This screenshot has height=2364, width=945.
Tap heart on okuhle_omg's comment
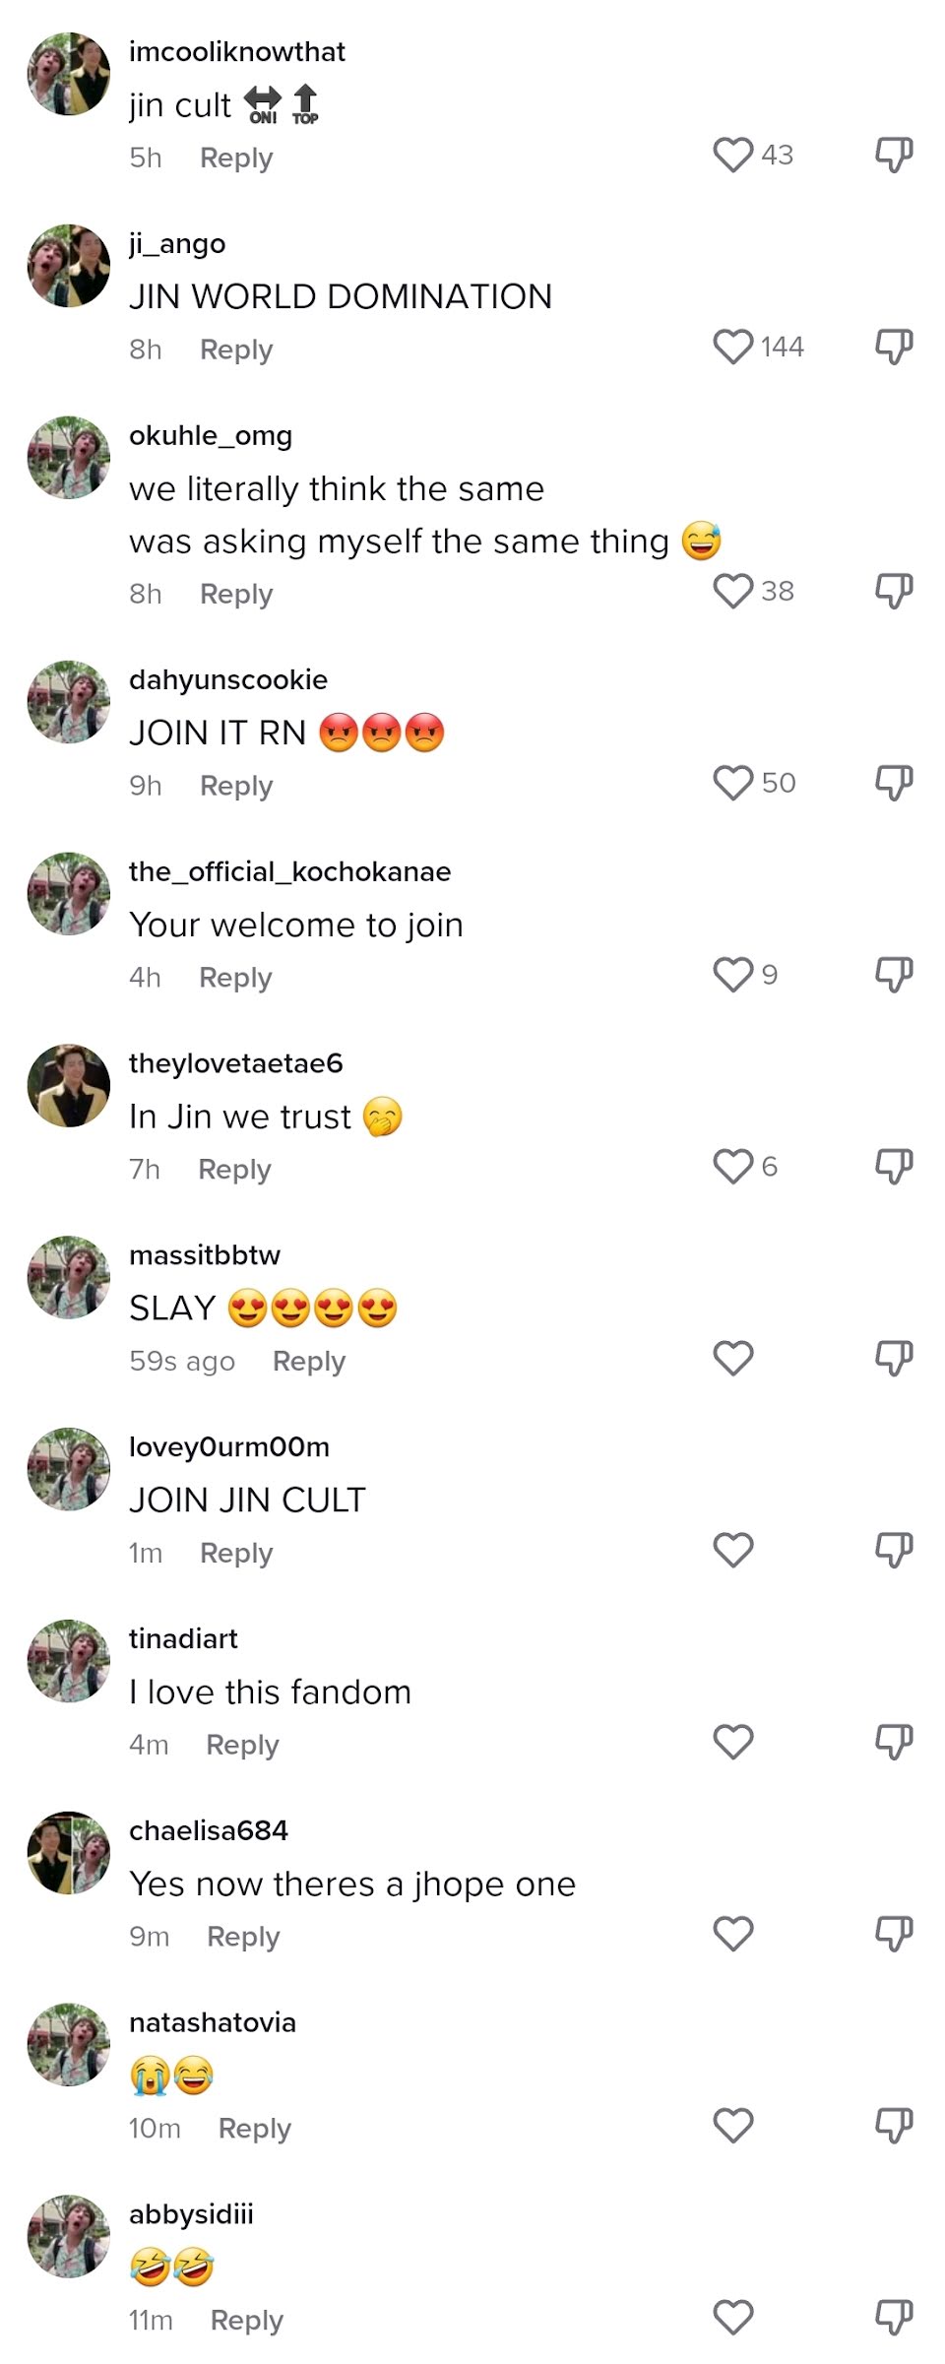pos(733,591)
